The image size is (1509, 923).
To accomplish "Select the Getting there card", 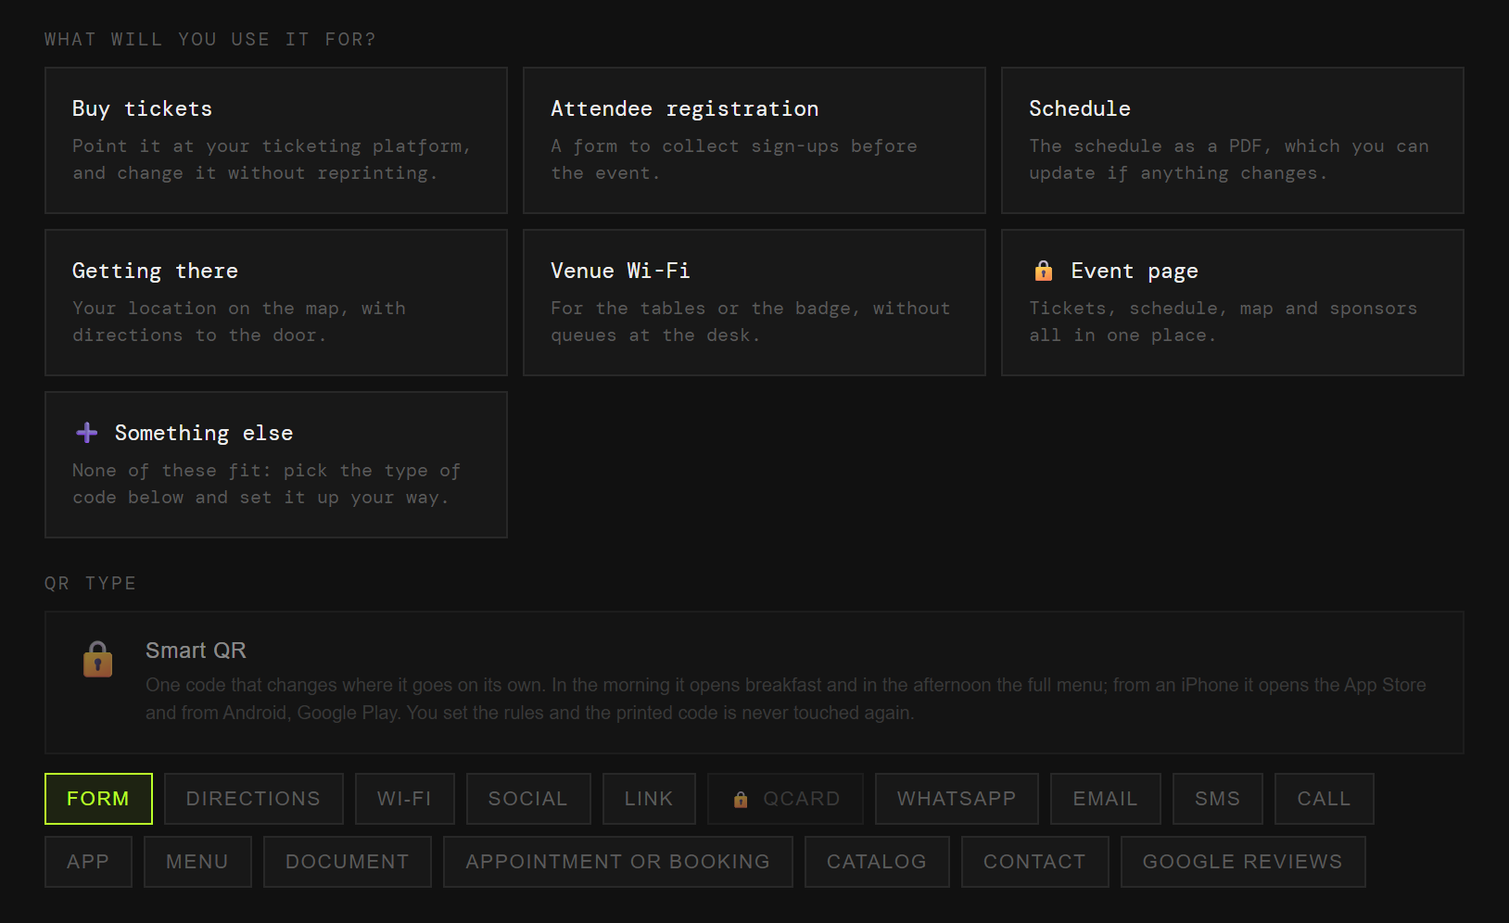I will [x=276, y=302].
